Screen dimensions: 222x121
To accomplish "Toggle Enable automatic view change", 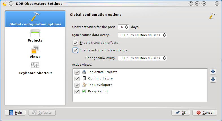I will pos(75,51).
